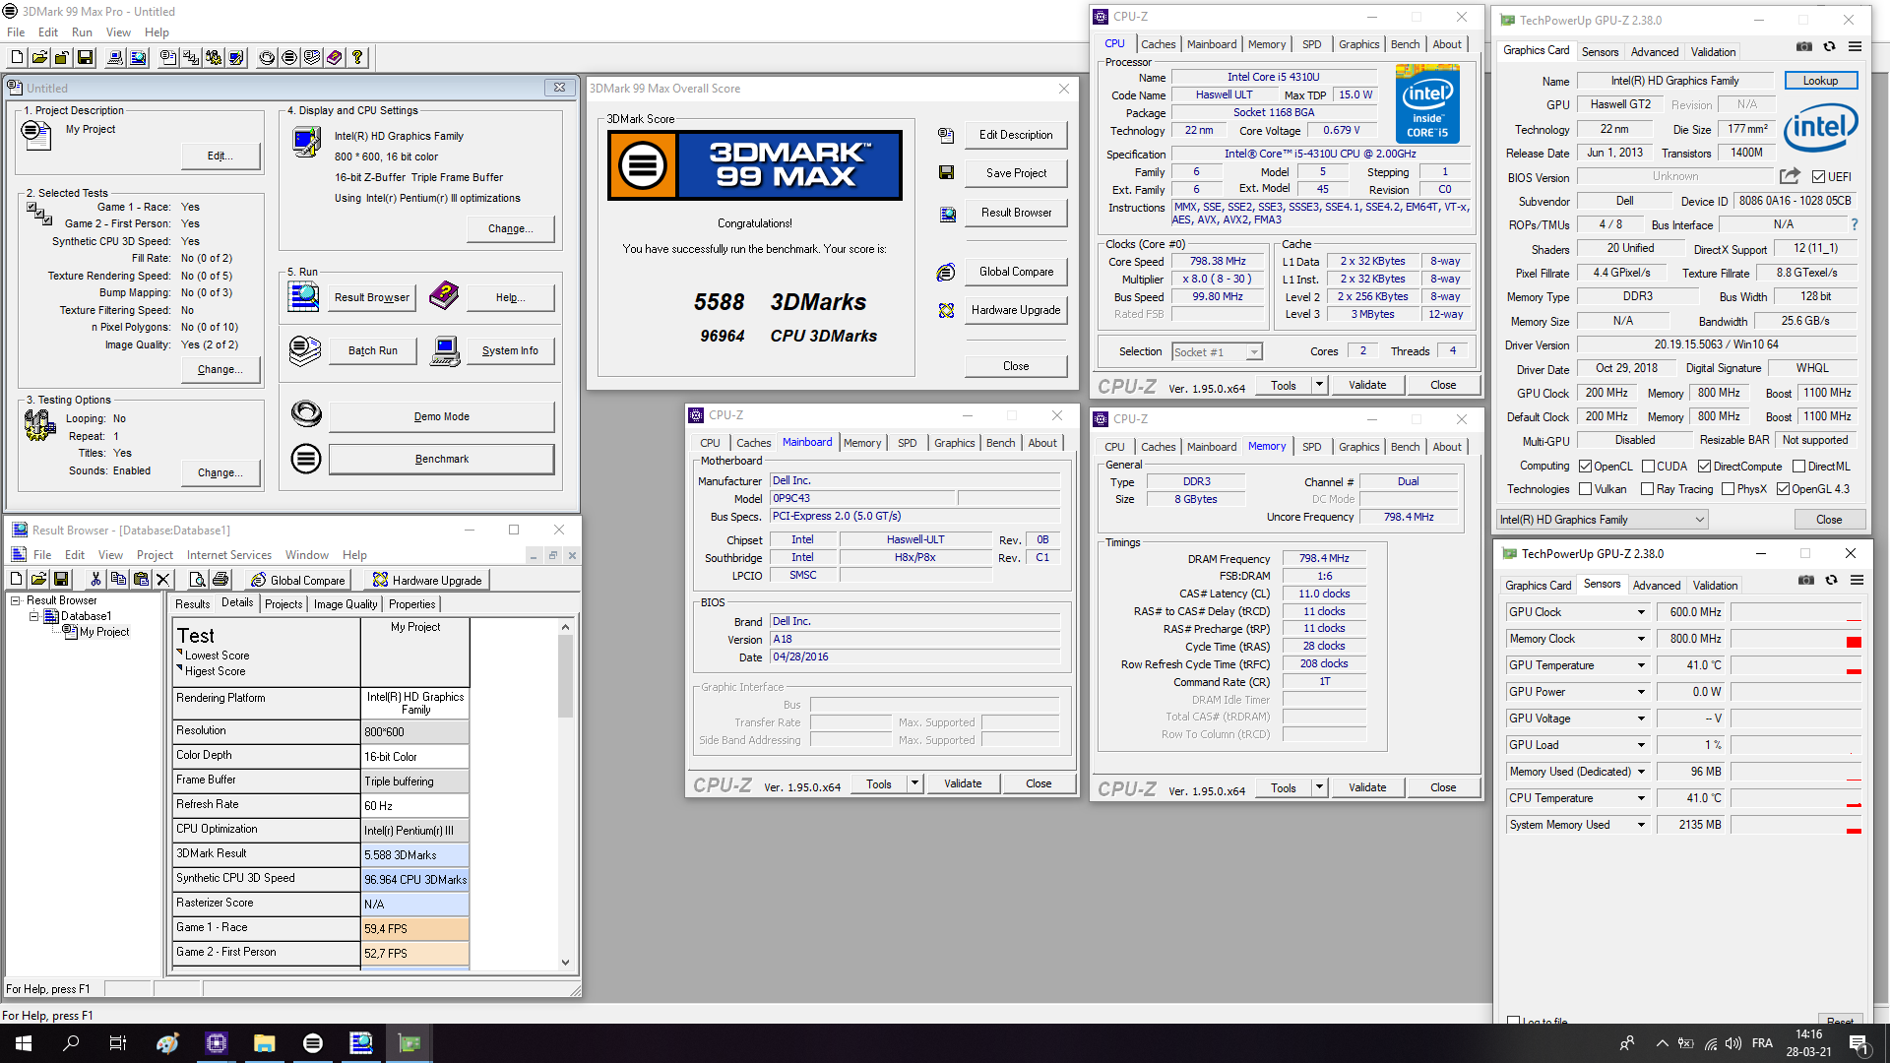Toggle PhysX checkbox in GPU-Z

(x=1728, y=489)
